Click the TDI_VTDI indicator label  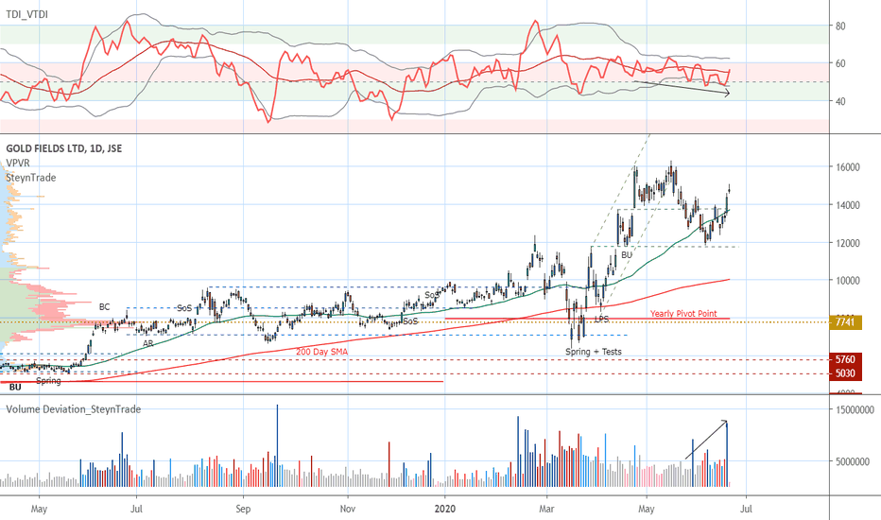click(x=27, y=14)
